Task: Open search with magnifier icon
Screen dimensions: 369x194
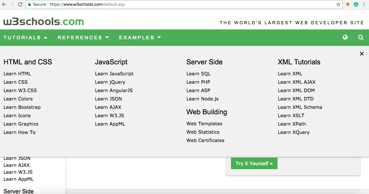Action: tap(361, 37)
